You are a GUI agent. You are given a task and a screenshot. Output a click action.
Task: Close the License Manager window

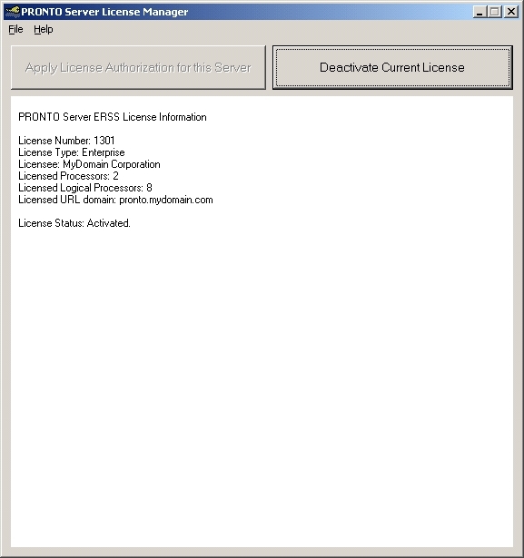tap(511, 12)
